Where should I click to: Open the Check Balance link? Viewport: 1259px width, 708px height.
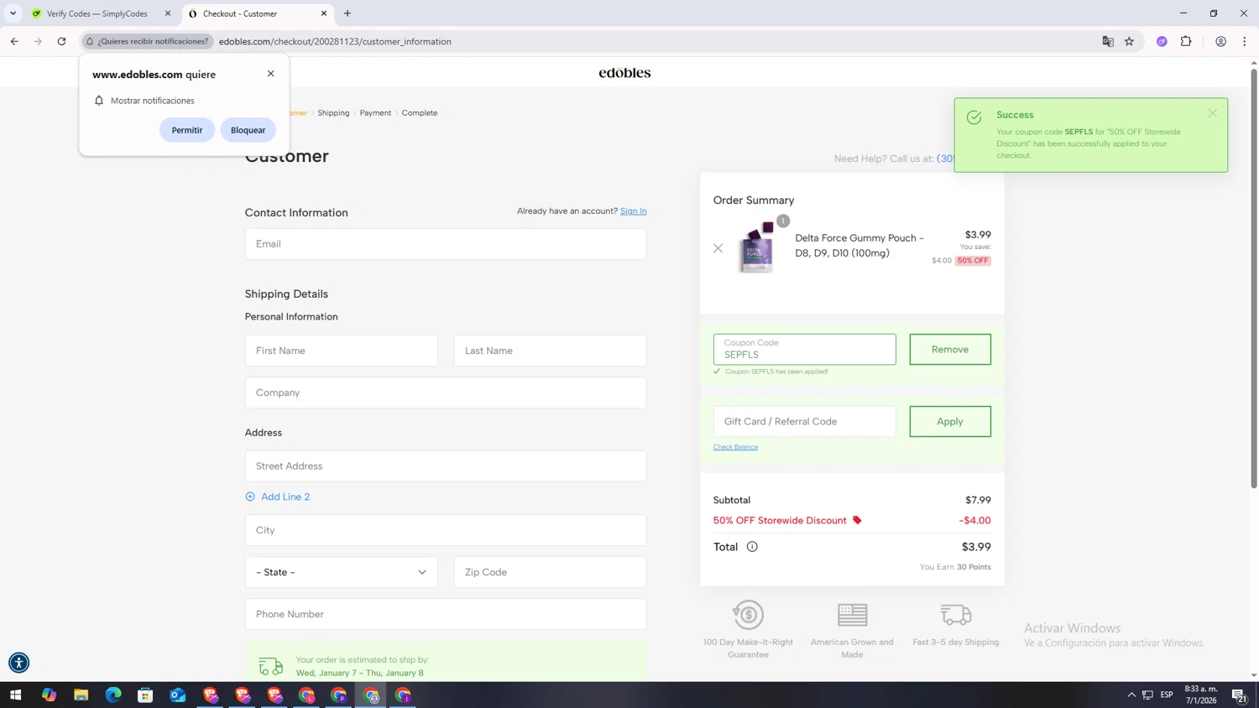pos(735,447)
